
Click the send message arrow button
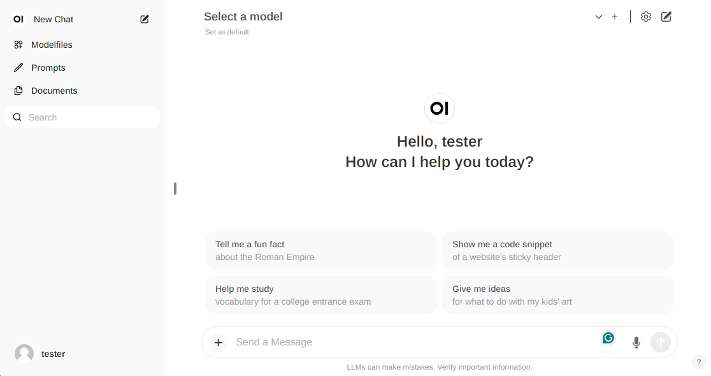661,342
